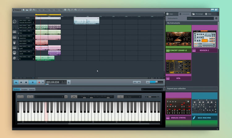Select the fx starburst icon on track 8
This screenshot has width=232, height=138.
coord(14,58)
